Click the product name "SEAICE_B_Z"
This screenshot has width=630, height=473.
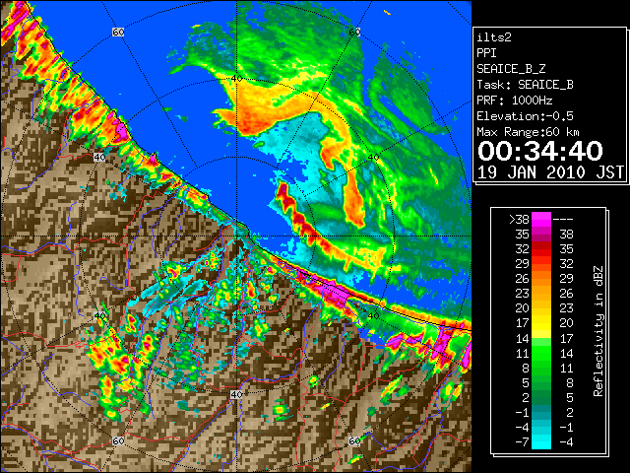point(511,69)
